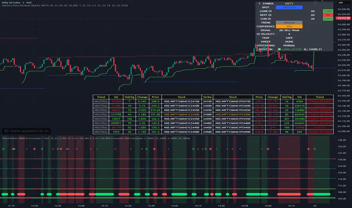Click the grey Neutral TREND cell
This screenshot has height=208, width=352.
(x=289, y=23)
